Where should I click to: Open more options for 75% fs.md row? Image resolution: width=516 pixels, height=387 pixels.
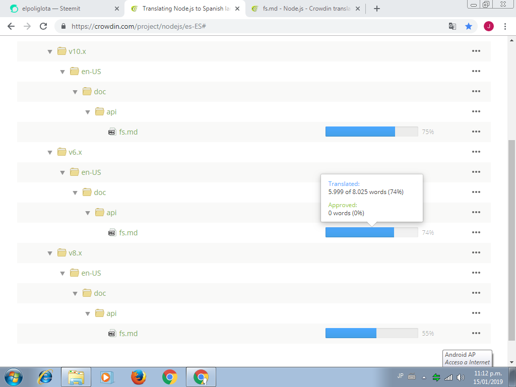pyautogui.click(x=476, y=132)
